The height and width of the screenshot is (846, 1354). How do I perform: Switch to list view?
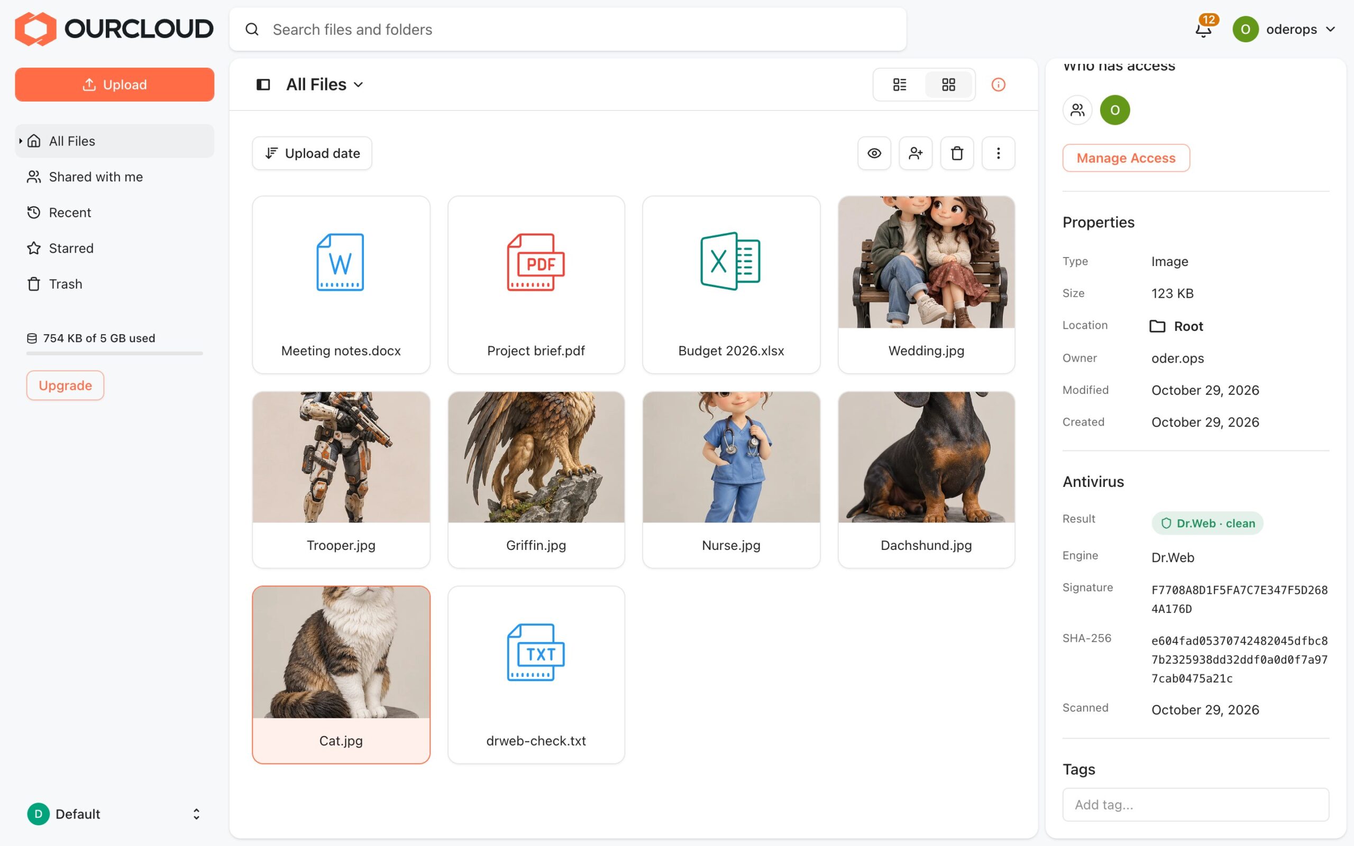(900, 85)
